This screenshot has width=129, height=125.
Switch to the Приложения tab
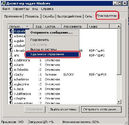pos(13,16)
